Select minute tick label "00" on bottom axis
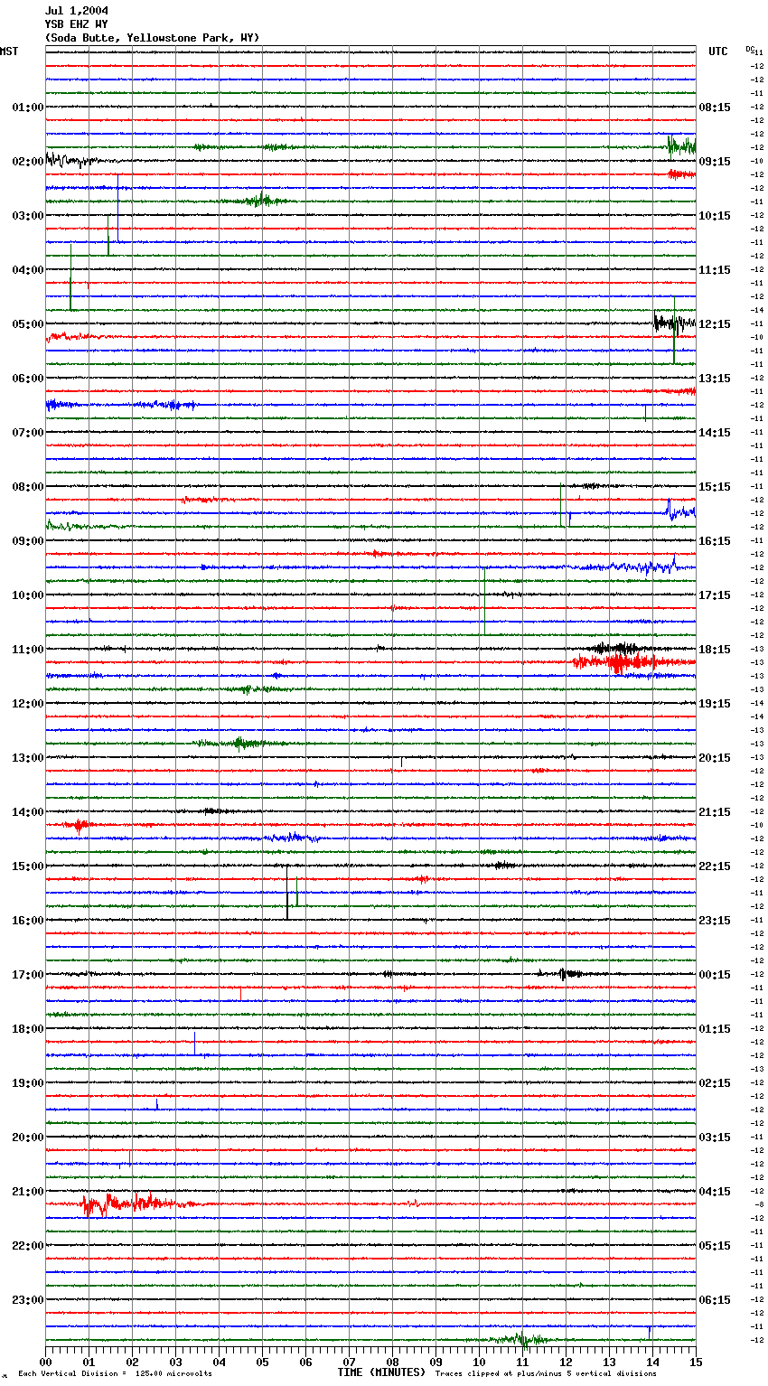The image size is (768, 1386). 45,1362
